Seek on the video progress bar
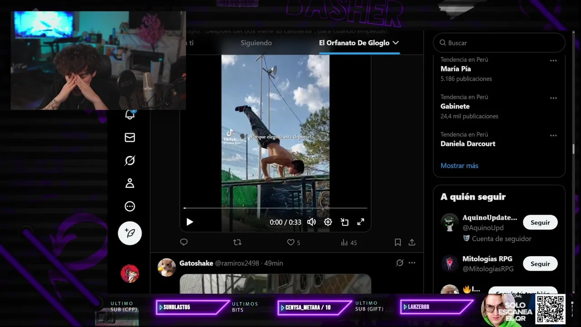The width and height of the screenshot is (581, 327). click(x=275, y=208)
